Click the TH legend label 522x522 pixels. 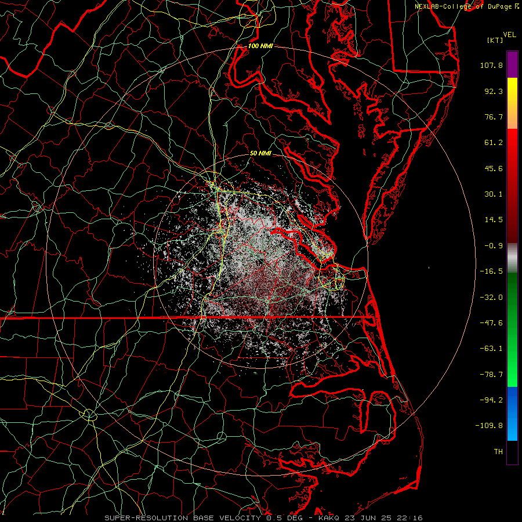tap(498, 452)
